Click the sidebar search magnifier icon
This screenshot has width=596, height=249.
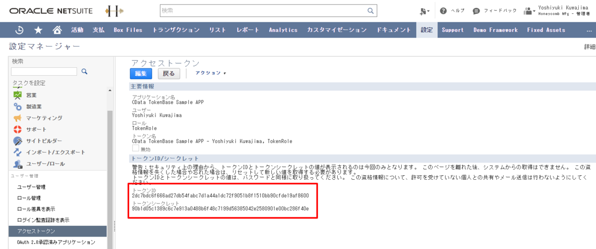click(x=84, y=72)
